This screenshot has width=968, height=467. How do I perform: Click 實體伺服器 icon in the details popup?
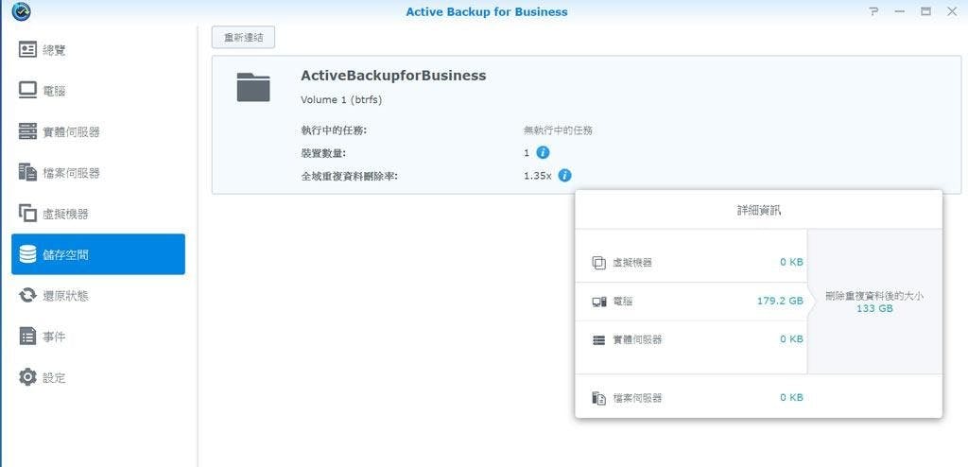(x=598, y=339)
